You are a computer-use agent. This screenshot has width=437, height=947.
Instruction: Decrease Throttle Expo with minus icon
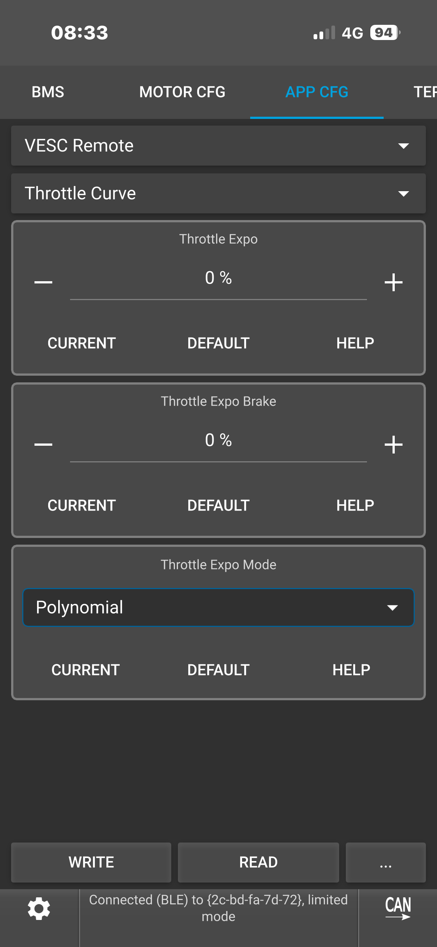tap(43, 282)
